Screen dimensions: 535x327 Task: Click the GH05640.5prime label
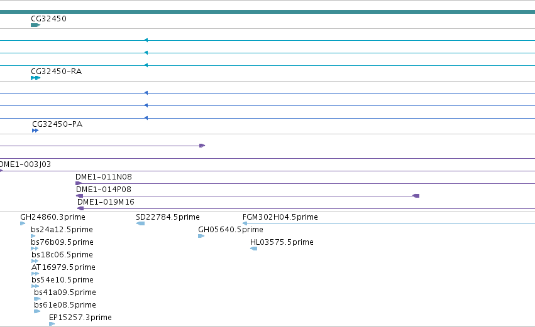pyautogui.click(x=231, y=230)
